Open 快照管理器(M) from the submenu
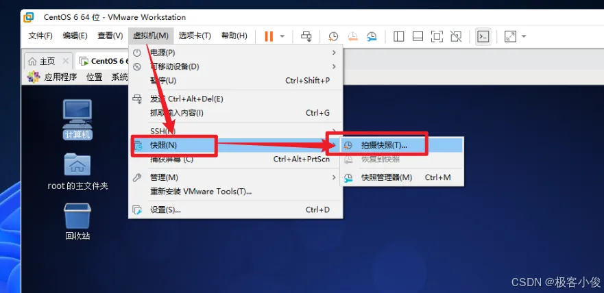The image size is (604, 293). point(402,177)
